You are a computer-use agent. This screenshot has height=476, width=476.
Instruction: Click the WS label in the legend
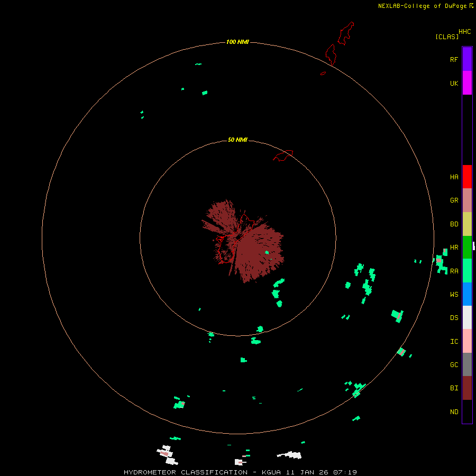(454, 294)
